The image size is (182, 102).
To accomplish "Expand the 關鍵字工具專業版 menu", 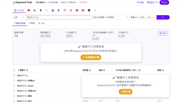I will 69,3.
